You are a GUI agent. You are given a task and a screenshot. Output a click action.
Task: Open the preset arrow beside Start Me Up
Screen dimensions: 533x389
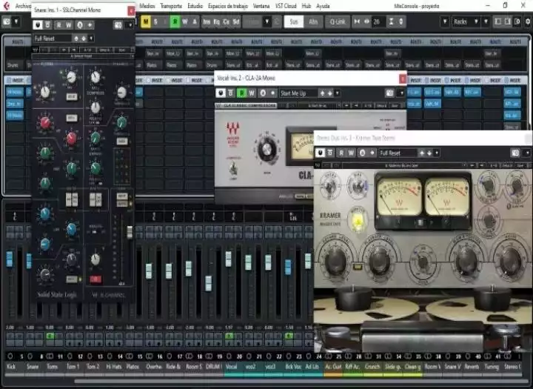pyautogui.click(x=338, y=93)
